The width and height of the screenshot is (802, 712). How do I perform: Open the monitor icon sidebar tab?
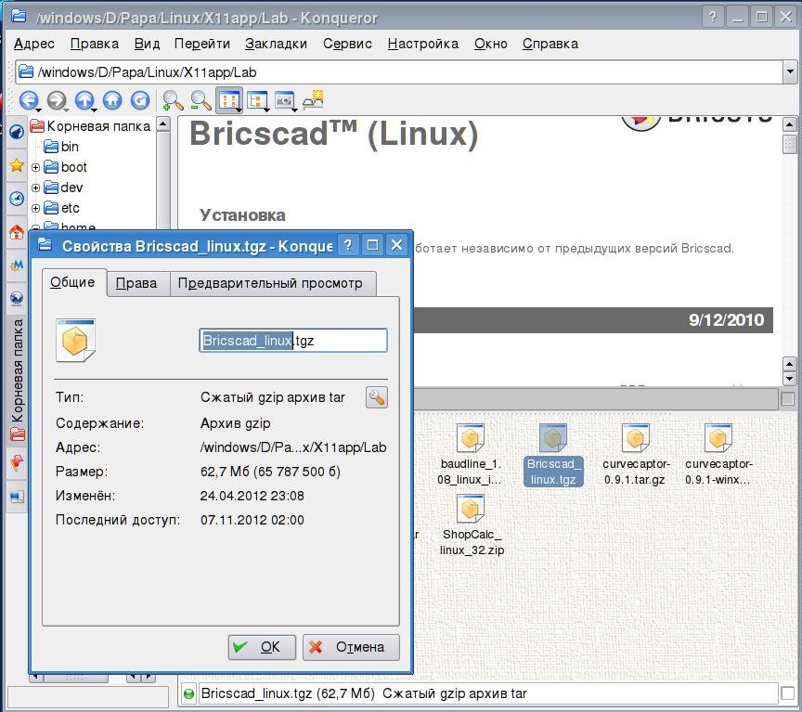click(17, 497)
